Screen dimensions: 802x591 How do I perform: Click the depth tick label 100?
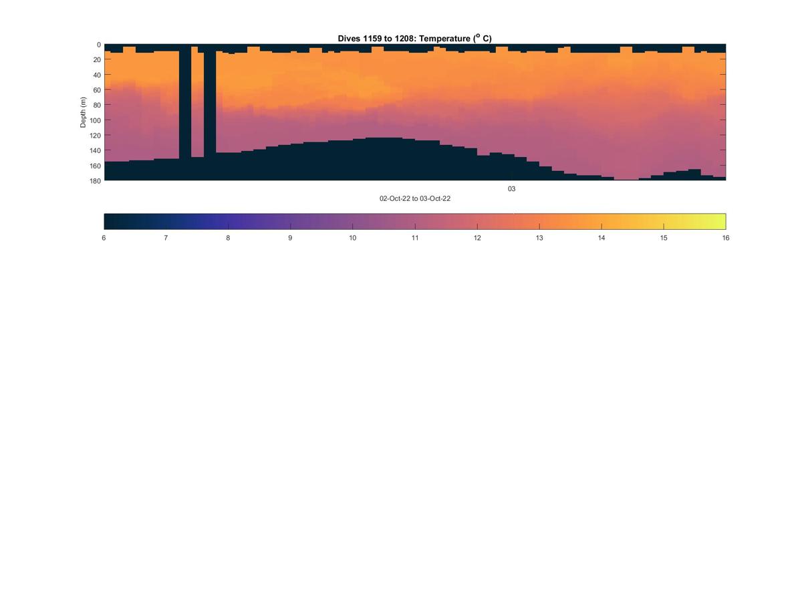95,120
